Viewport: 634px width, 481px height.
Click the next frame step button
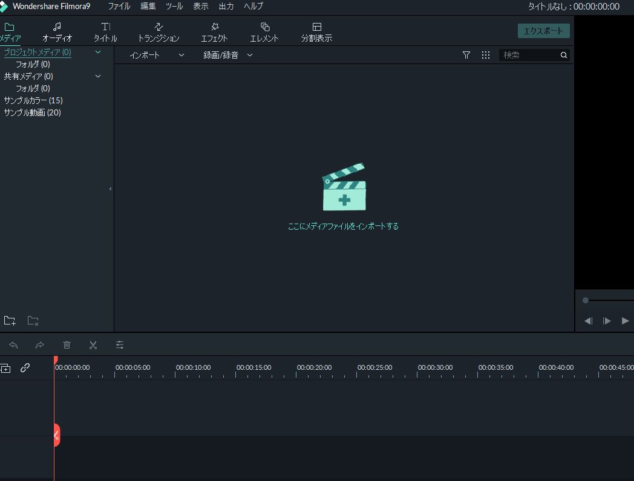607,321
